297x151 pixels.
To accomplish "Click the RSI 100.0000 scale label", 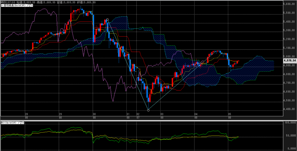I will 290,123.
